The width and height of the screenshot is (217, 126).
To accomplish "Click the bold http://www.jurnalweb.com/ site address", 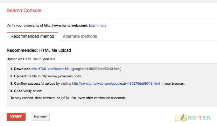I will [x=66, y=26].
